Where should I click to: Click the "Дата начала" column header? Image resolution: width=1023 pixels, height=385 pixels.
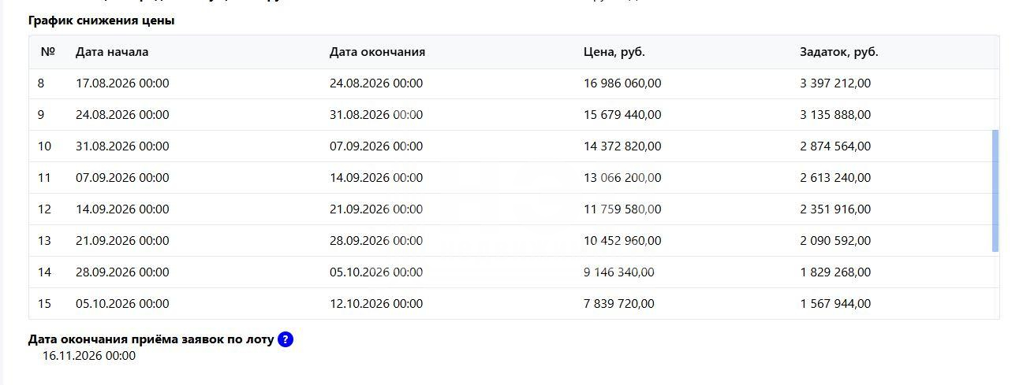click(112, 52)
